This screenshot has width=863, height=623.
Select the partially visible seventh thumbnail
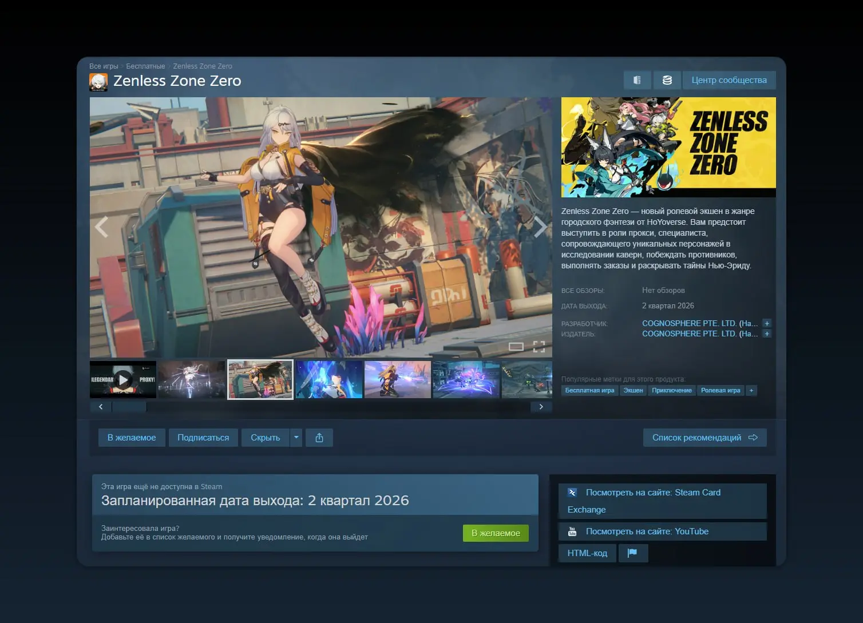[527, 379]
